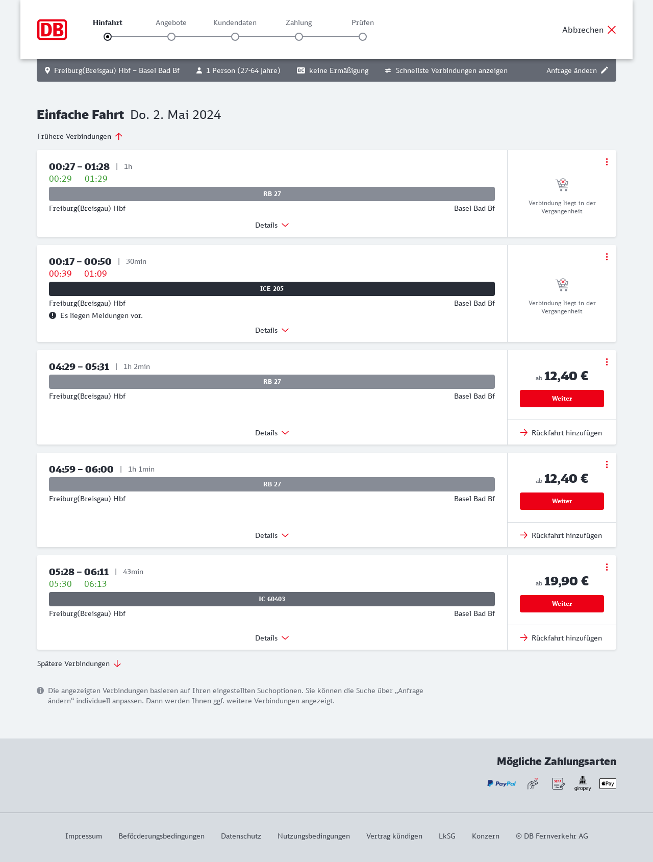Load Spätere Verbindungen
653x862 pixels.
[x=79, y=663]
